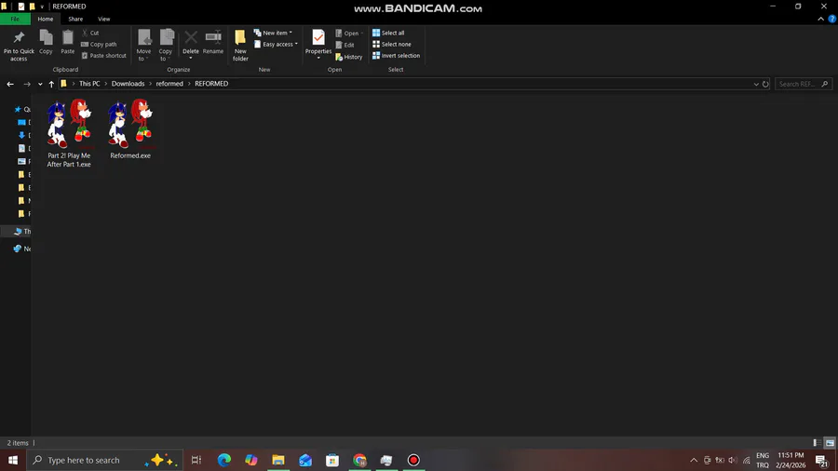
Task: Click Edit in the Open group
Action: pos(345,45)
